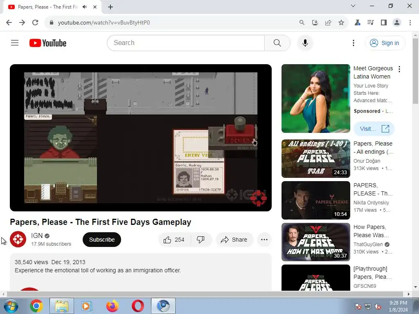
Task: Open the taskbar clock and date
Action: click(398, 306)
